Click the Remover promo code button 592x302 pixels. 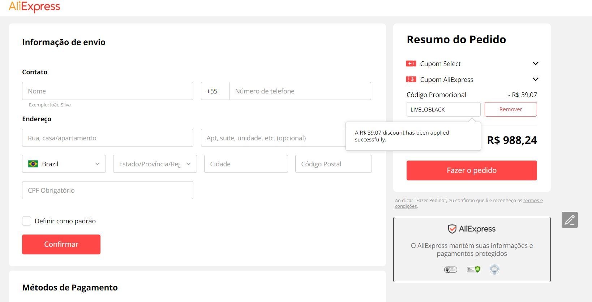tap(511, 109)
